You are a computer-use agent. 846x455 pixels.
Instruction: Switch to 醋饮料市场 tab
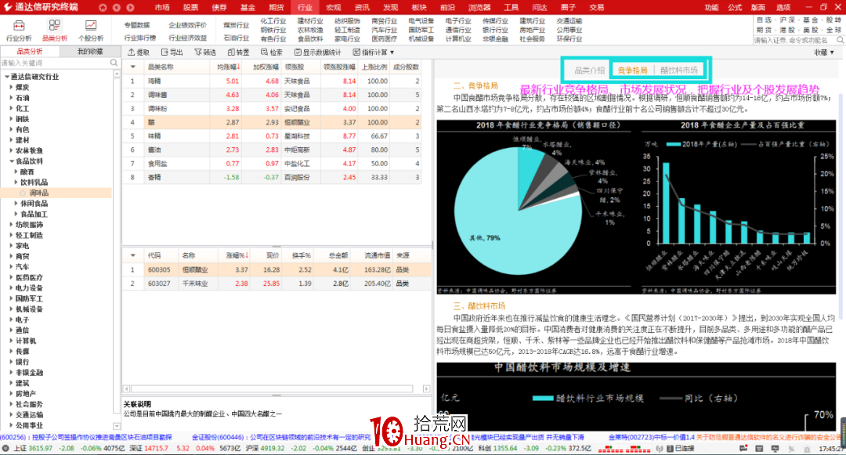click(678, 70)
